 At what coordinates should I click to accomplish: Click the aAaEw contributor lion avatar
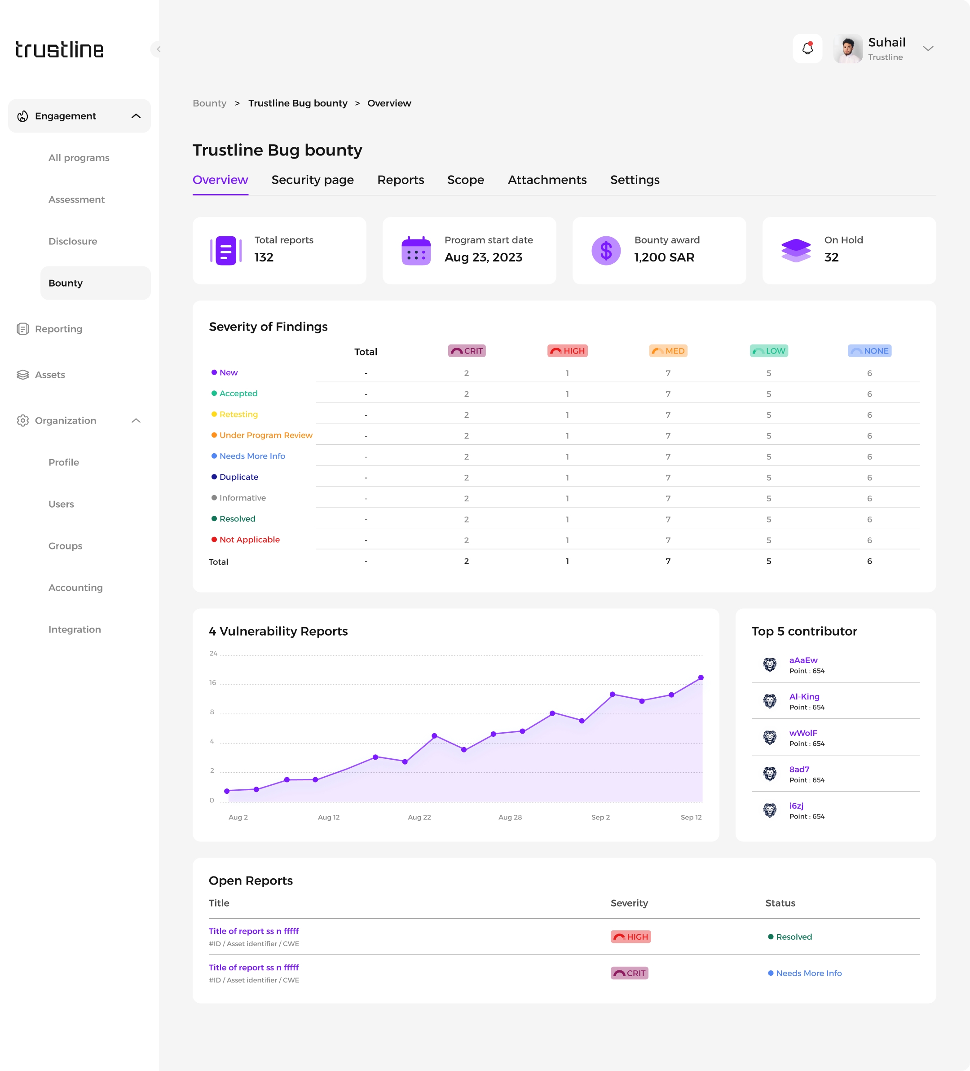[x=769, y=664]
